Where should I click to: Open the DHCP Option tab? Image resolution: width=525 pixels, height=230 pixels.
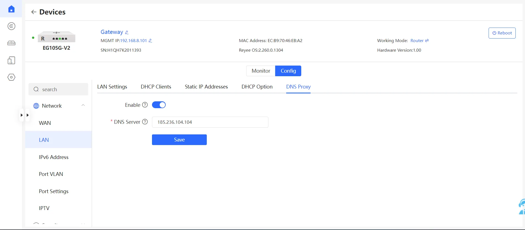coord(257,87)
